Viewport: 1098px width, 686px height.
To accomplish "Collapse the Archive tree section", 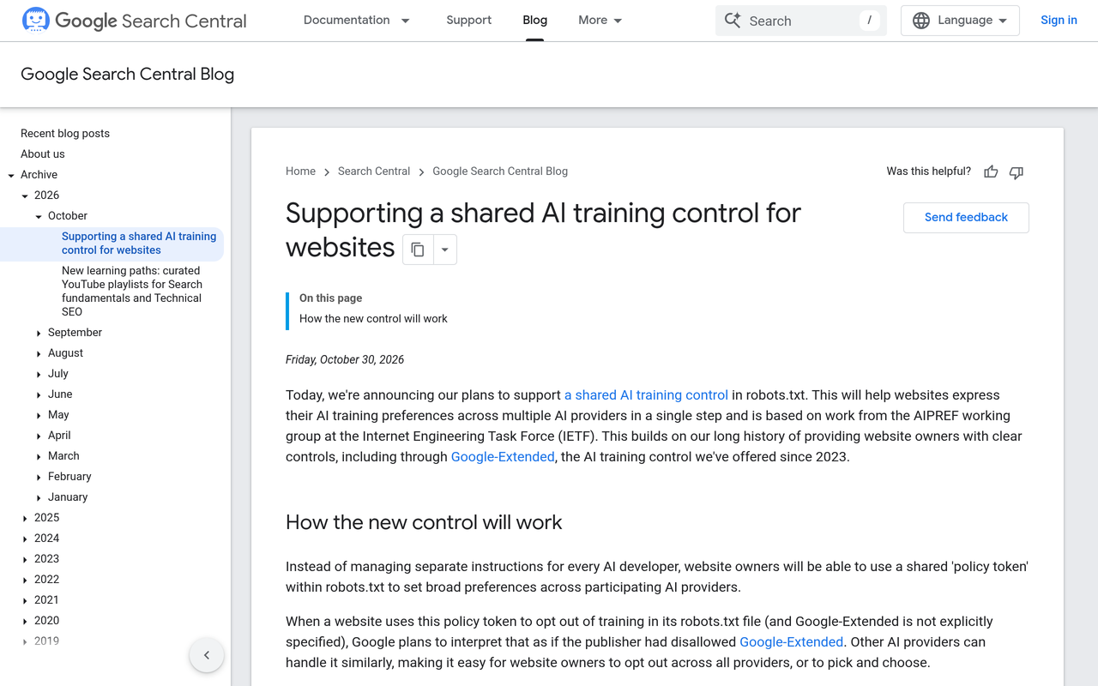I will 11,175.
